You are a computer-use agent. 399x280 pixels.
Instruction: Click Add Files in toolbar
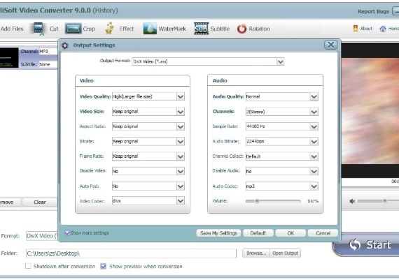point(12,29)
